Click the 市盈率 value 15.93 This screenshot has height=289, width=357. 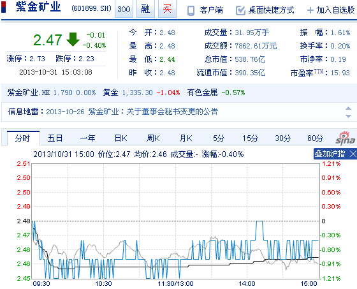(340, 73)
